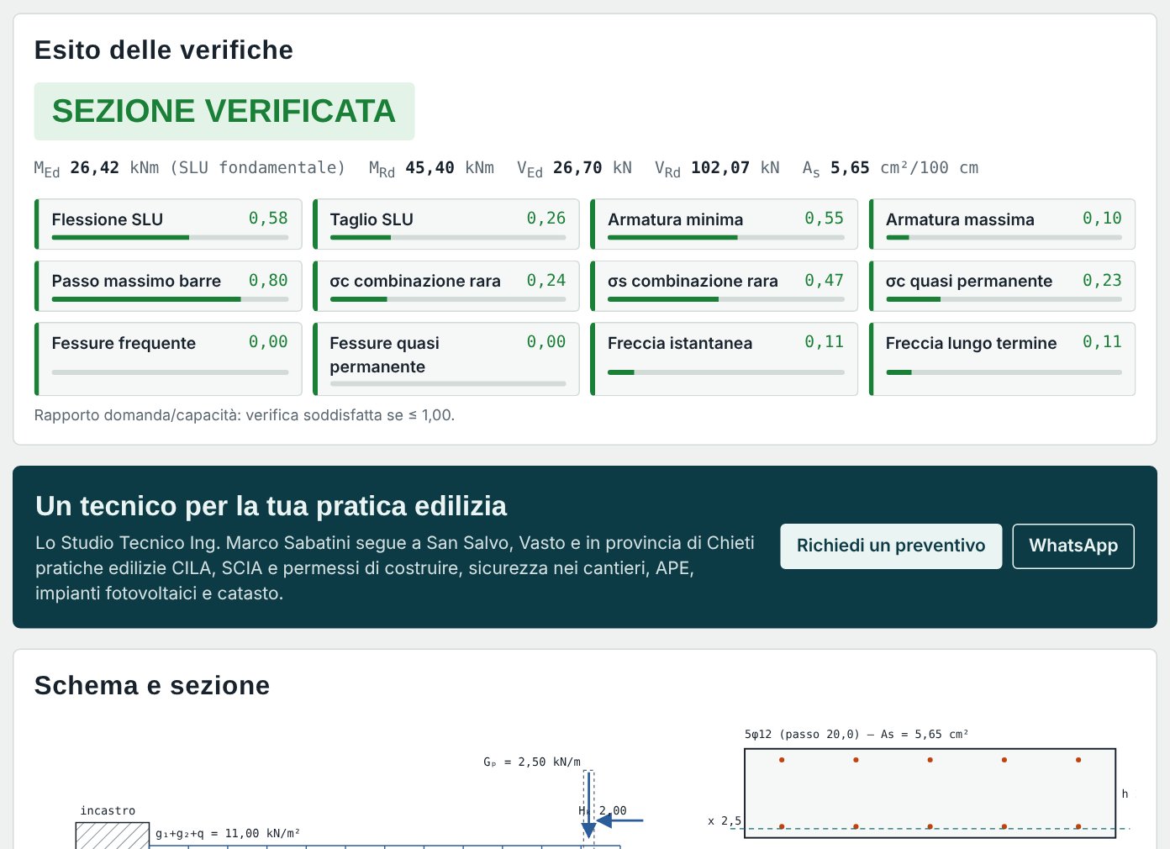Screen dimensions: 1170x849
Task: Click the "Taglio SLU" card label
Action: tap(372, 219)
